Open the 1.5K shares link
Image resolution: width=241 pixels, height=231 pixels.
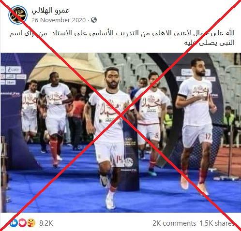coord(217,223)
